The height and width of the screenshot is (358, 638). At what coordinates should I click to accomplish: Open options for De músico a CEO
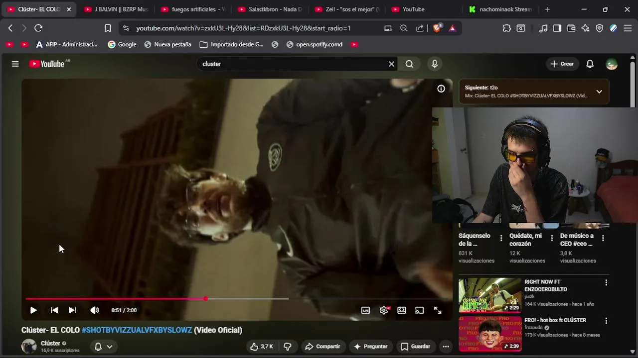pyautogui.click(x=603, y=238)
